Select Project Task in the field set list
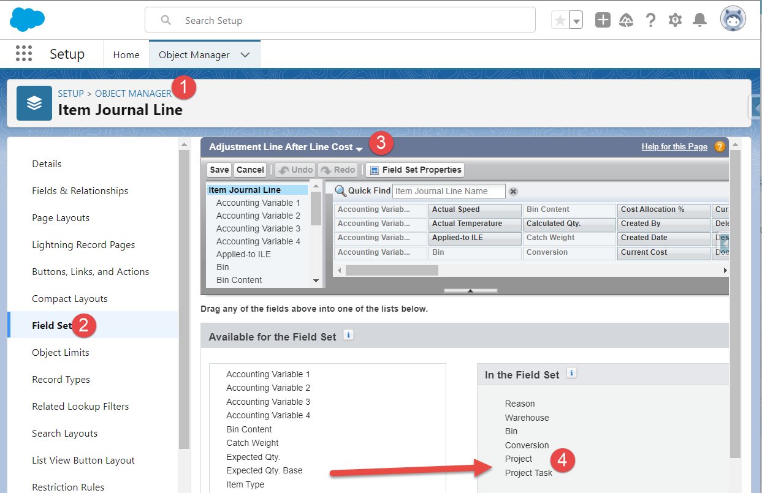Image resolution: width=762 pixels, height=493 pixels. click(528, 473)
